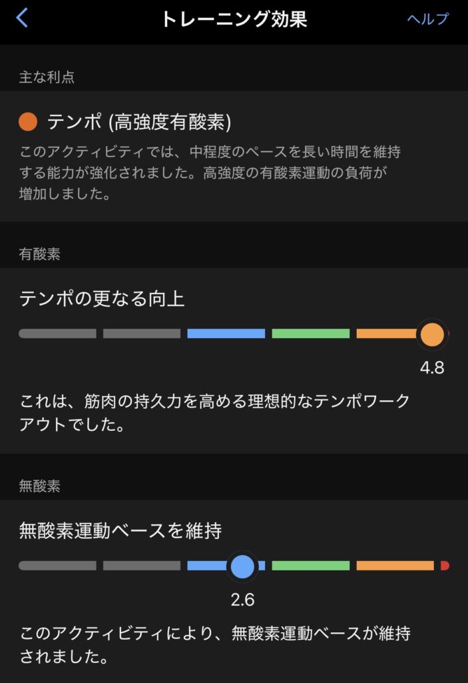468x683 pixels.
Task: Select the 無酸素 section label
Action: pyautogui.click(x=39, y=486)
